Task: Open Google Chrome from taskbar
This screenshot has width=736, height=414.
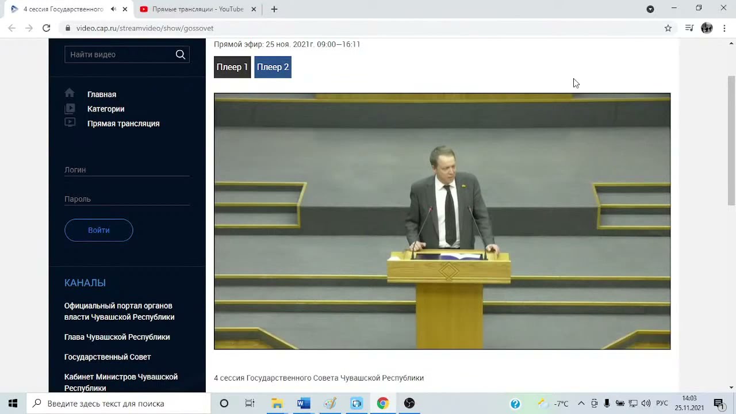Action: coord(383,403)
